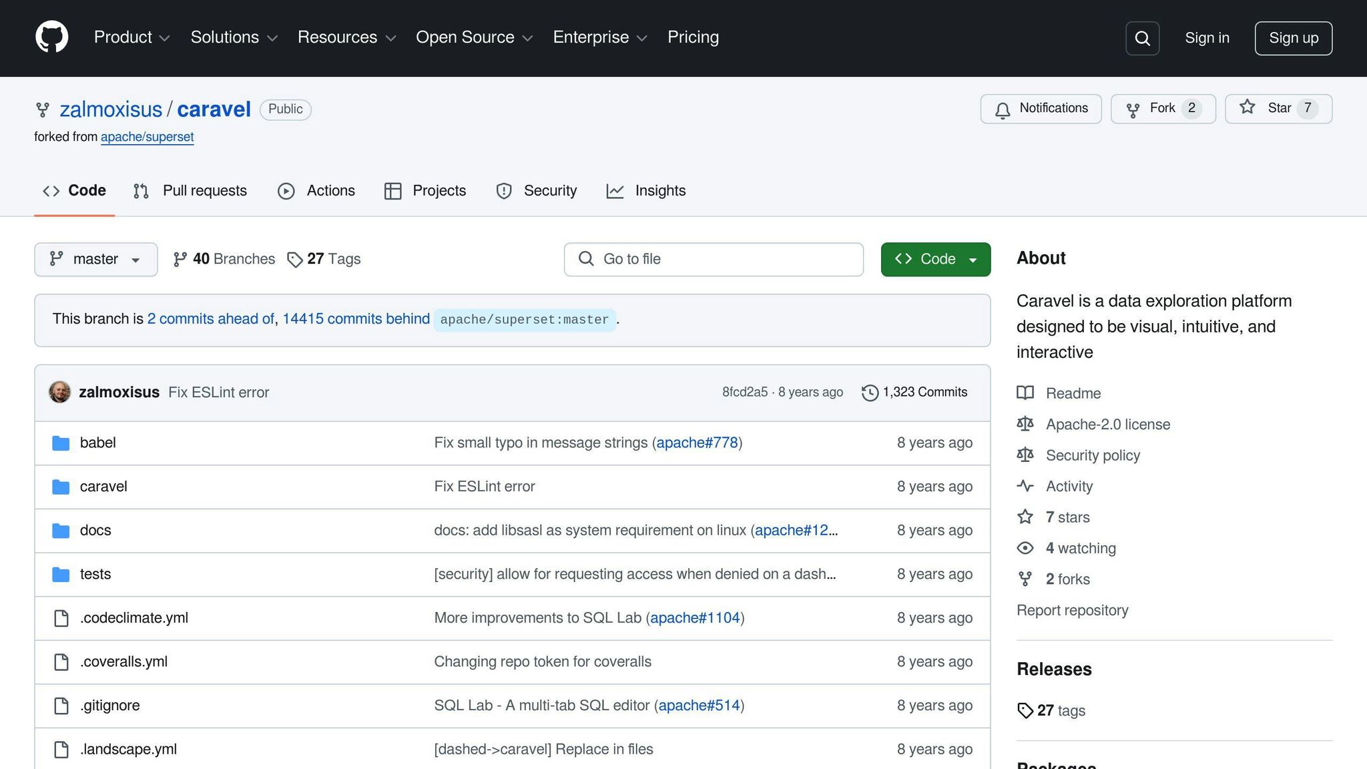Open the Security tab
Viewport: 1367px width, 769px height.
[x=537, y=191]
